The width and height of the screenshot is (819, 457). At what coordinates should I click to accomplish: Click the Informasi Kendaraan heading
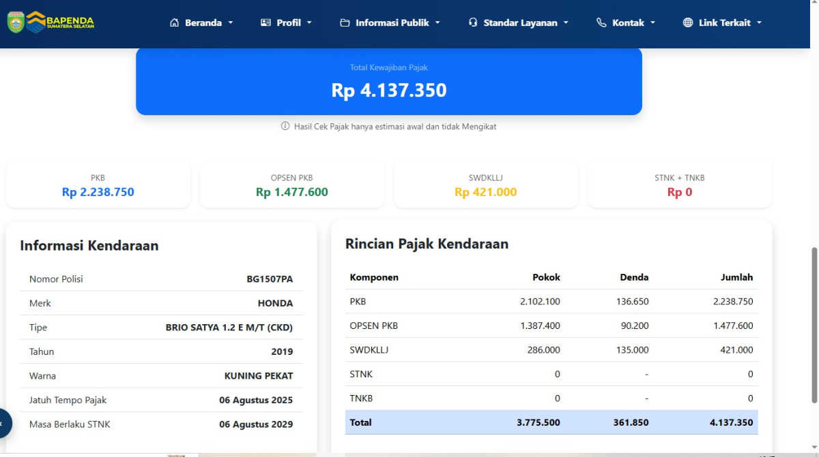click(x=89, y=246)
